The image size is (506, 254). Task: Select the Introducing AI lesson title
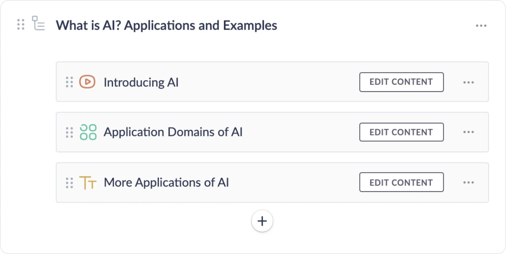click(141, 82)
